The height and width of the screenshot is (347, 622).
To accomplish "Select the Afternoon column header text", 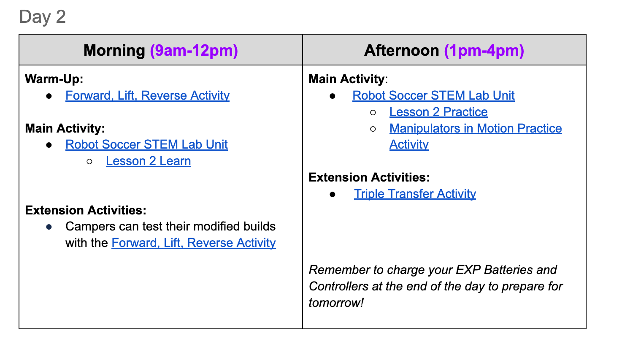I will tap(401, 50).
